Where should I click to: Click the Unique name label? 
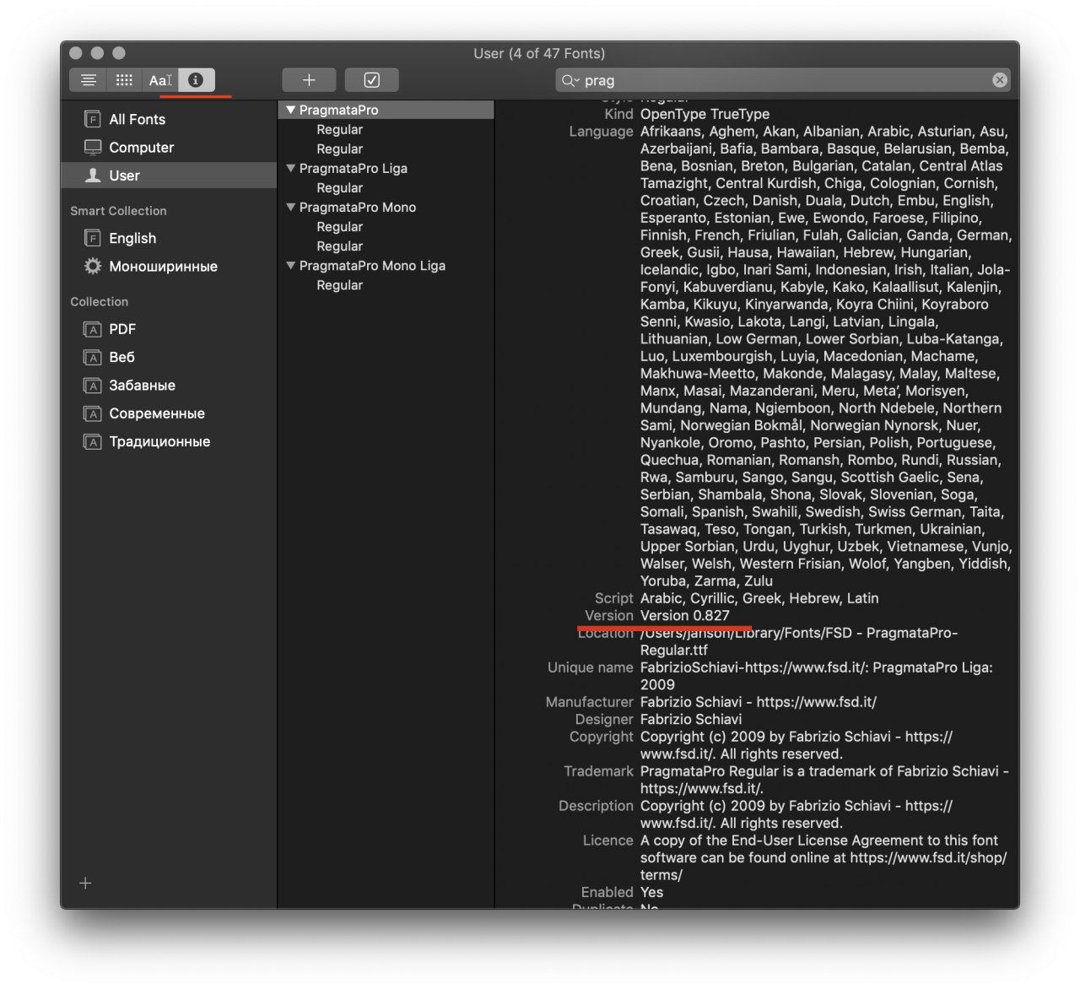pos(590,667)
